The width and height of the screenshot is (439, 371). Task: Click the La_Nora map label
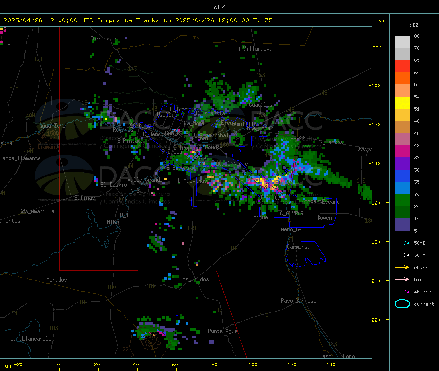tap(194, 123)
